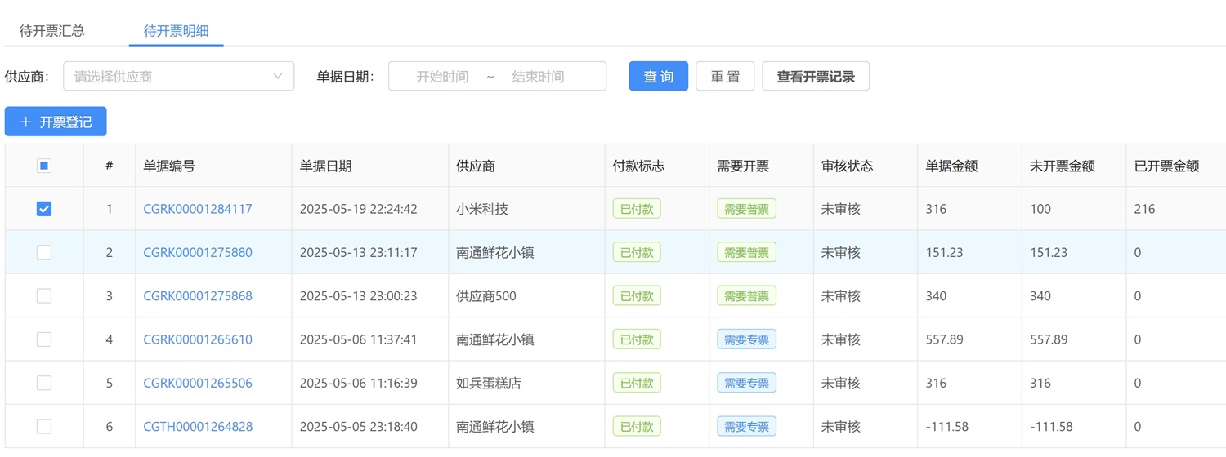Click the 结束时间 date field

tap(538, 77)
